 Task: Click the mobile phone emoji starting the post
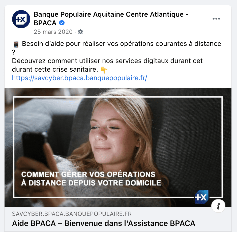click(16, 44)
